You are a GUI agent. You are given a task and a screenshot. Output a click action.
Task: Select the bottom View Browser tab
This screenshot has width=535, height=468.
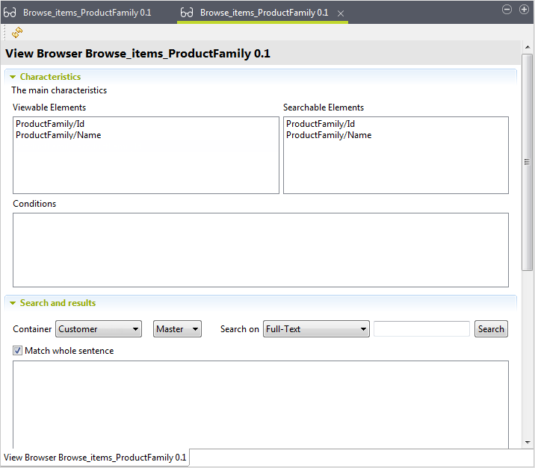click(95, 457)
